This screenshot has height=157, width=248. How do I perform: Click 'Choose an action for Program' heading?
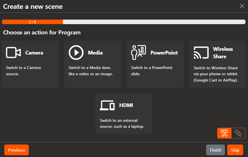point(42,32)
